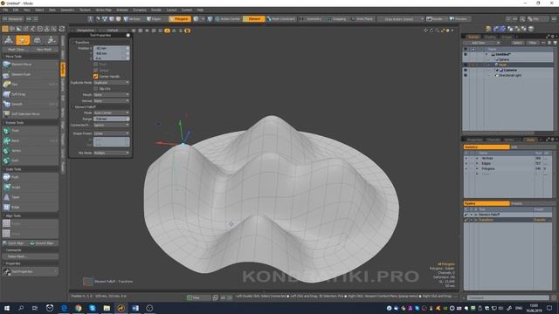Select the Soft Selection Move tool
559x314 pixels.
point(31,114)
